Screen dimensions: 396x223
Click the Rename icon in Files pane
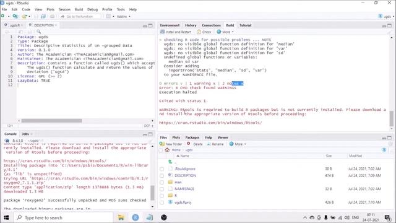tap(209, 144)
